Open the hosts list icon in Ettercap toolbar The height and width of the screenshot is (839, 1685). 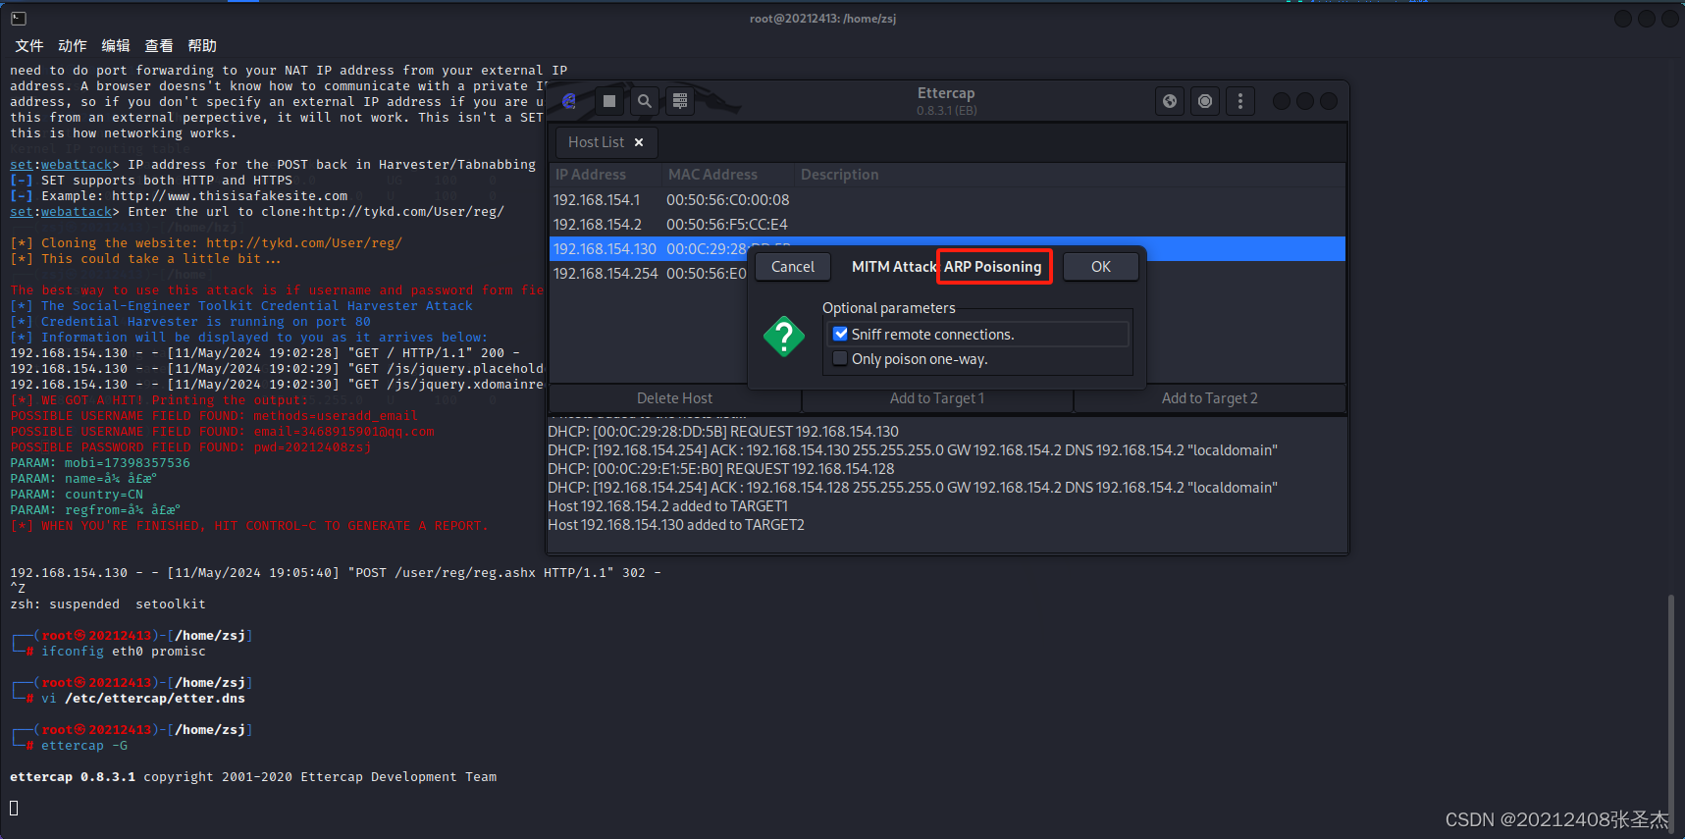(x=679, y=101)
